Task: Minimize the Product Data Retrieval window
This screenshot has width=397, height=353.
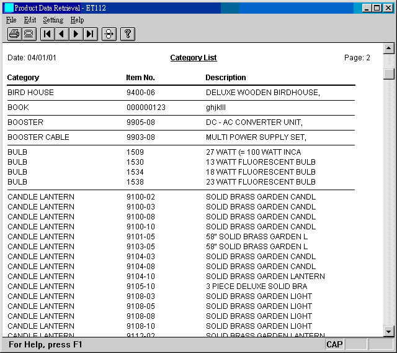Action: pos(367,8)
